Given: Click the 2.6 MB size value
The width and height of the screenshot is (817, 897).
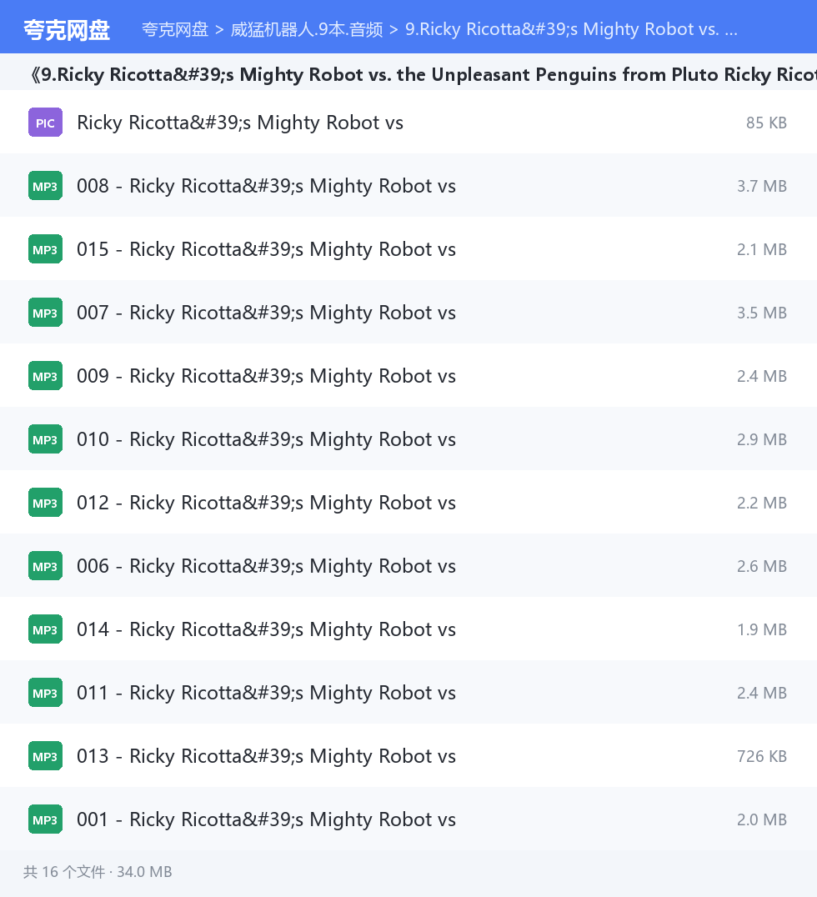Looking at the screenshot, I should click(761, 566).
